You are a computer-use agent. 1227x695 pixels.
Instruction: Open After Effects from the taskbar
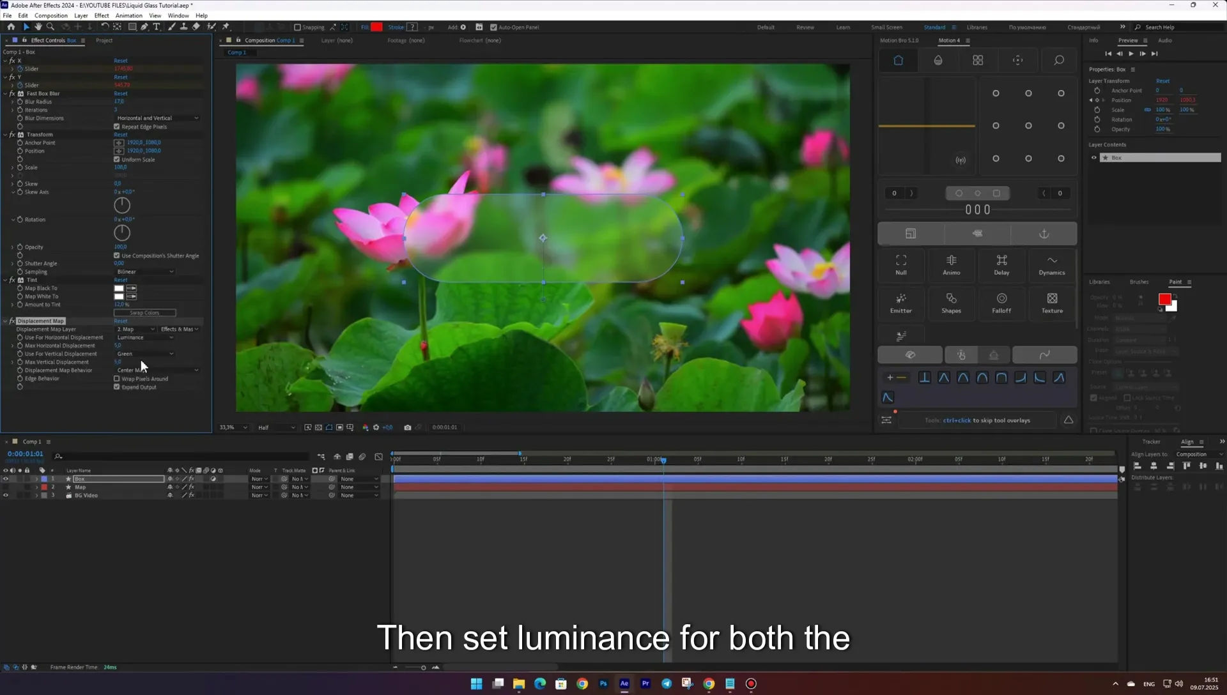pos(624,684)
